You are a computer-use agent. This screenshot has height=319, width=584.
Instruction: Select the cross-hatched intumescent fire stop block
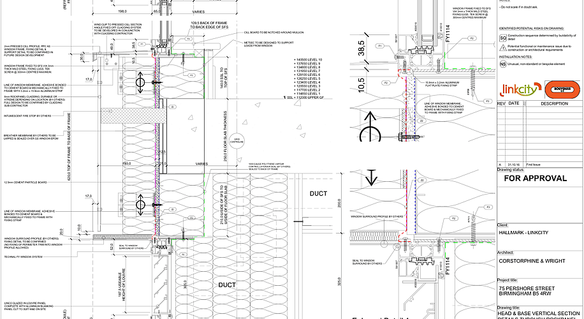[134, 115]
